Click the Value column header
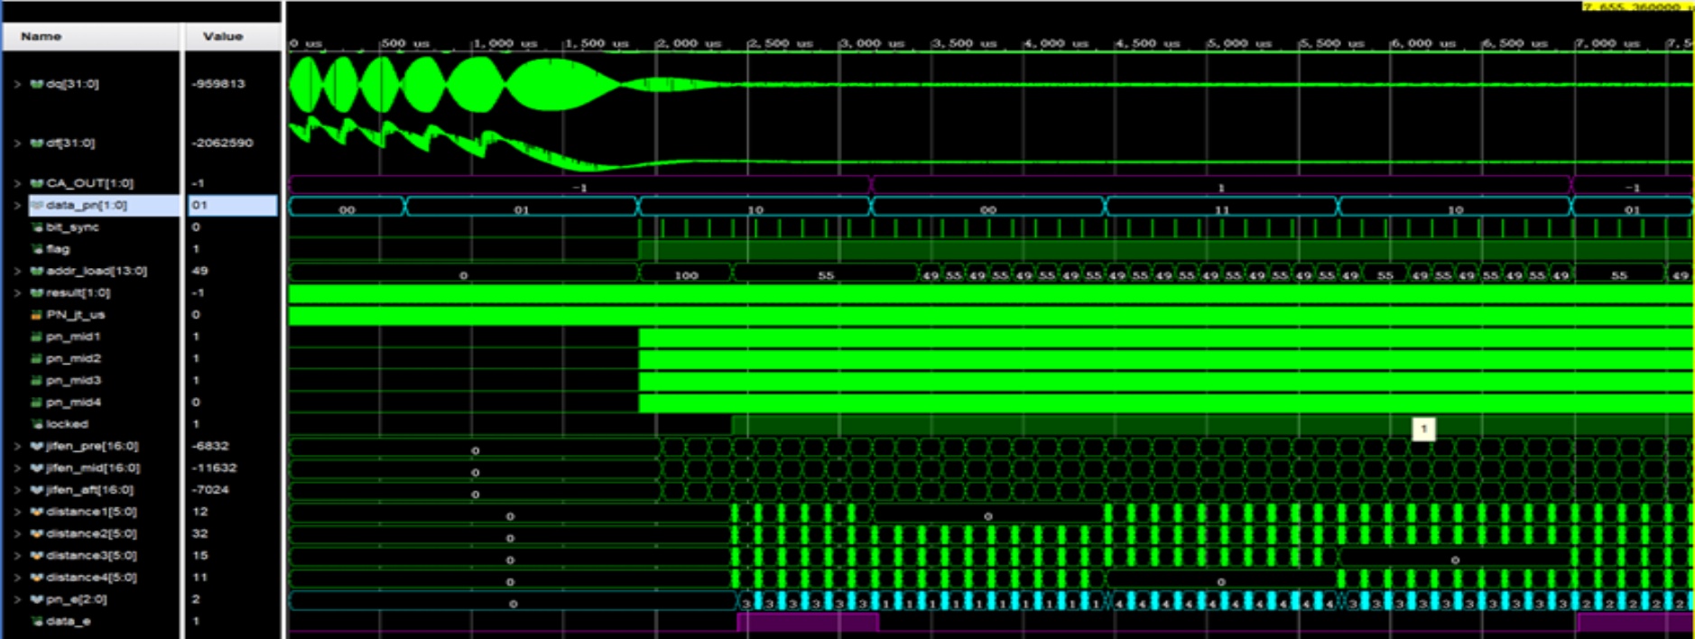This screenshot has width=1695, height=639. 223,36
